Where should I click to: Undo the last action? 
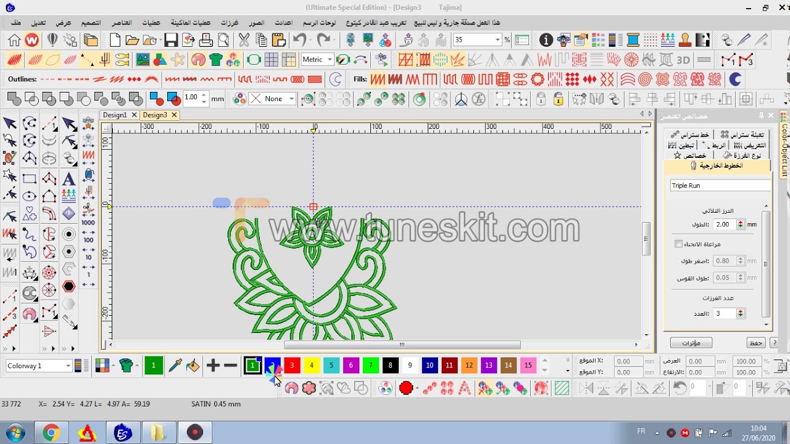[300, 41]
